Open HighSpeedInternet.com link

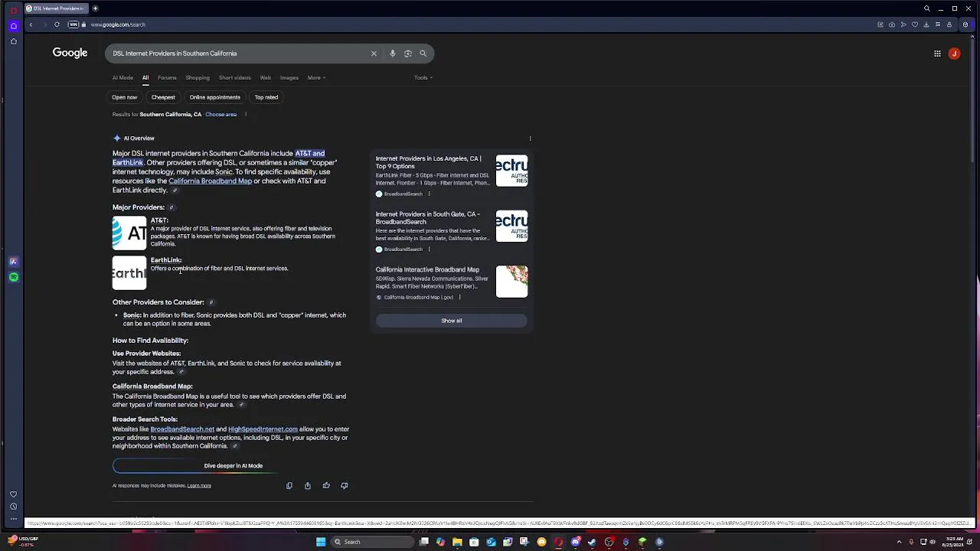coord(263,429)
